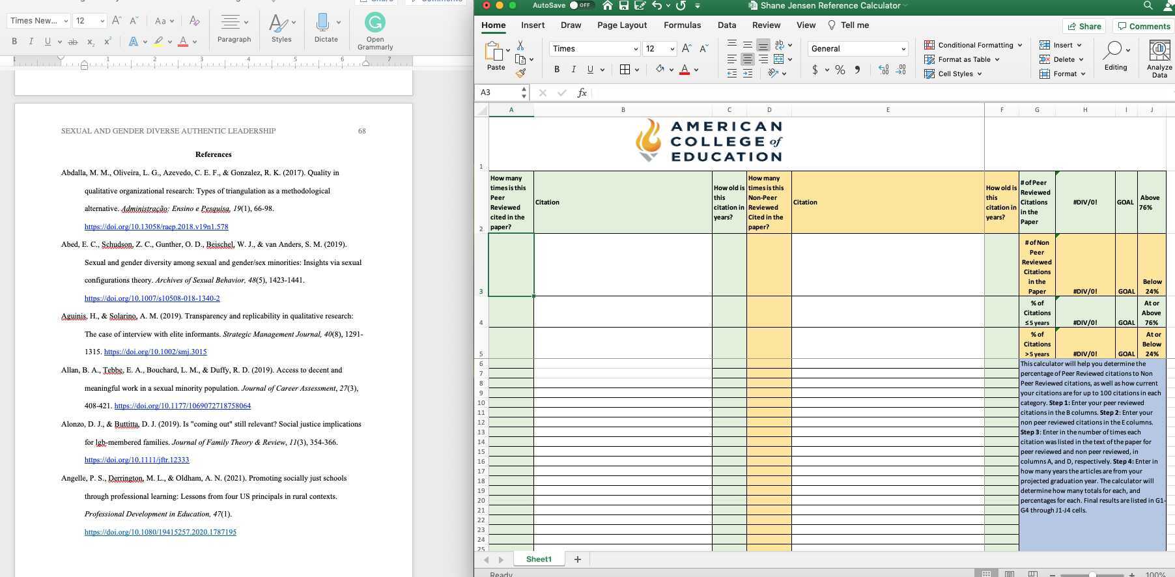Switch to the Formulas ribbon tab
The width and height of the screenshot is (1175, 577).
(682, 25)
